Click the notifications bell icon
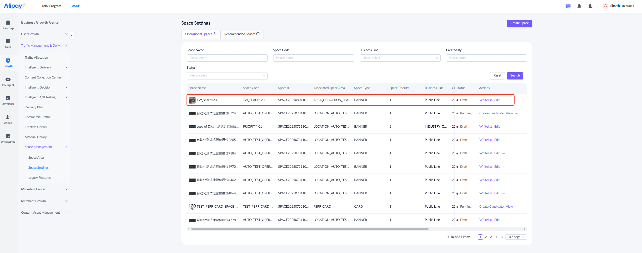 tap(579, 6)
